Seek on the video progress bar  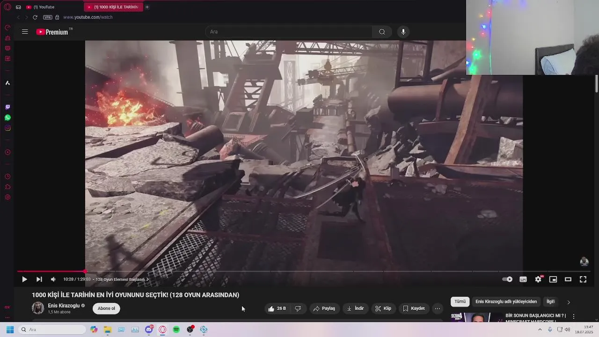click(x=303, y=271)
